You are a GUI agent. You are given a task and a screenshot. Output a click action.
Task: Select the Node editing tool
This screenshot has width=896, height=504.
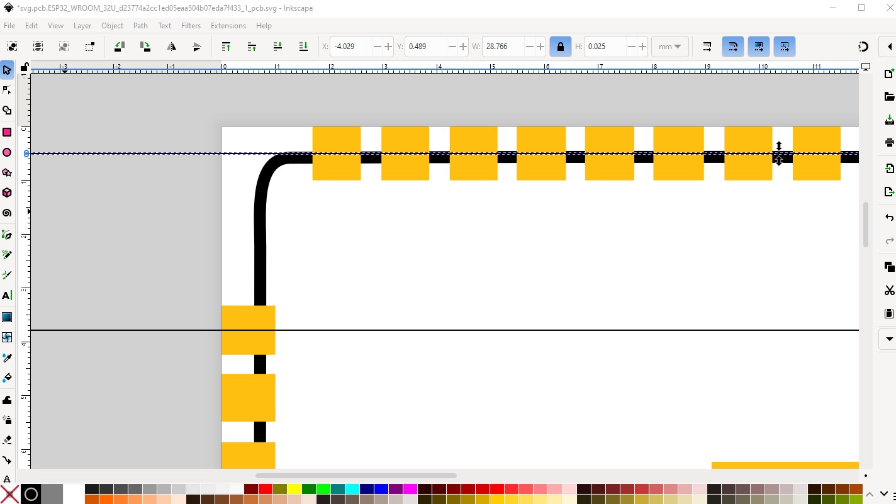pos(7,90)
